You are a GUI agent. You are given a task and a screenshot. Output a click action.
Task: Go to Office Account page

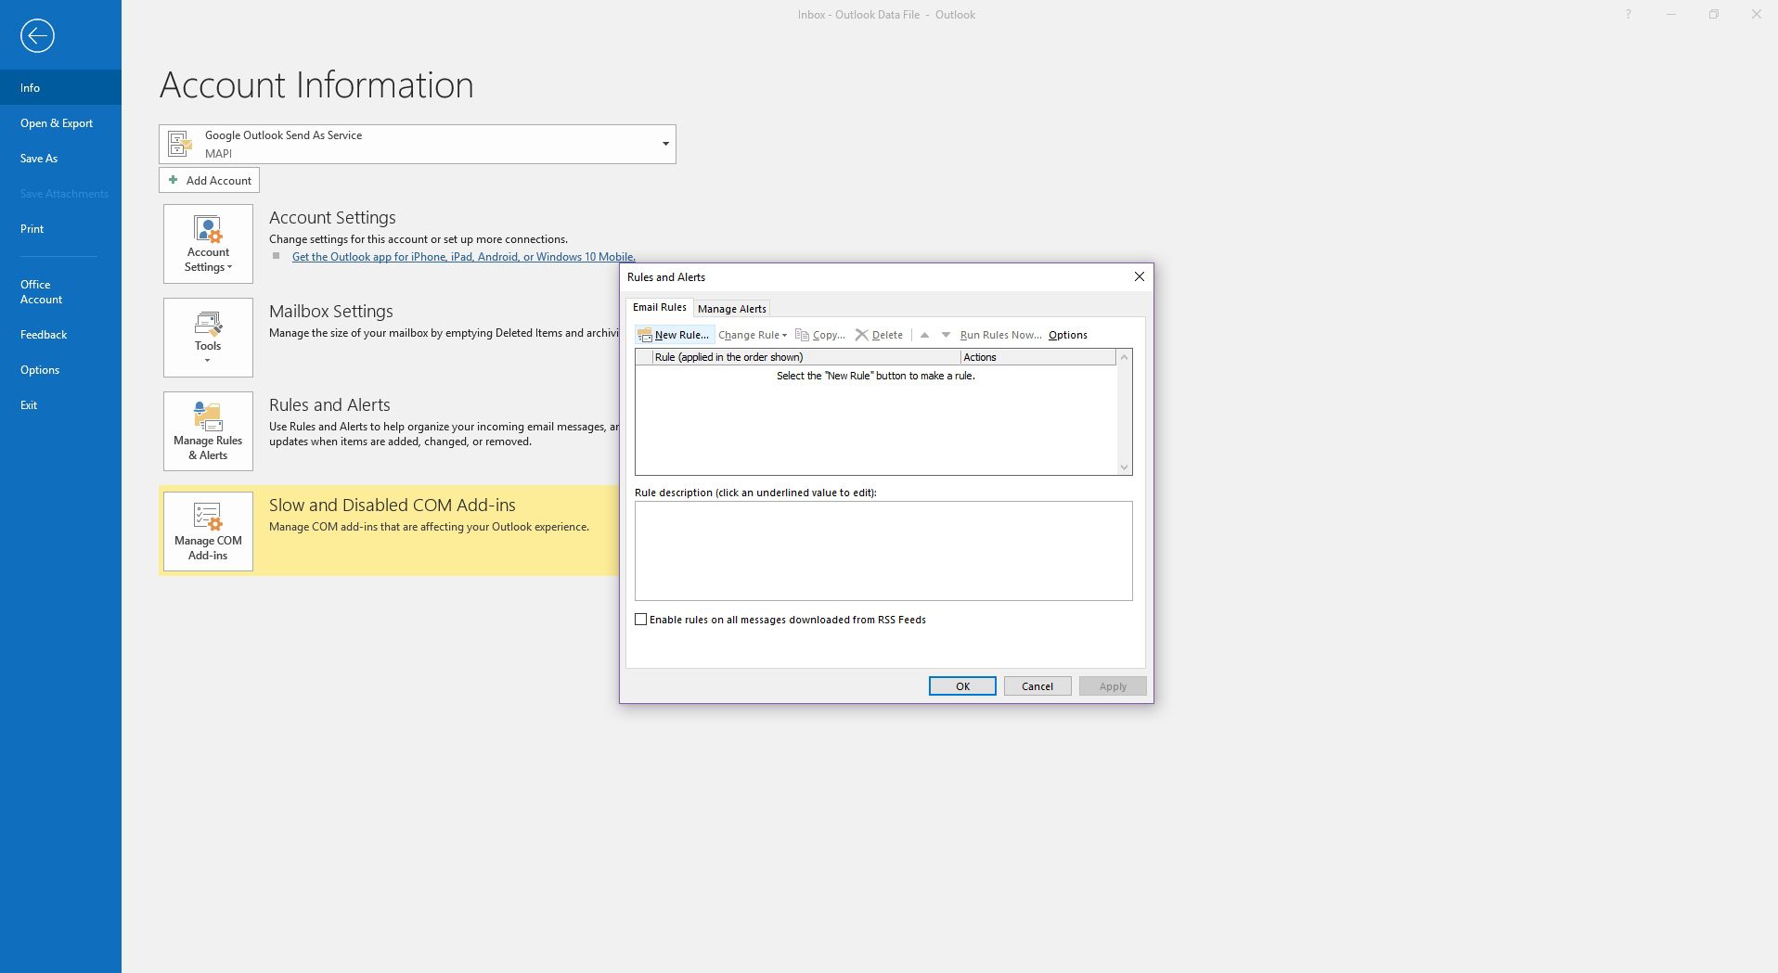(60, 291)
